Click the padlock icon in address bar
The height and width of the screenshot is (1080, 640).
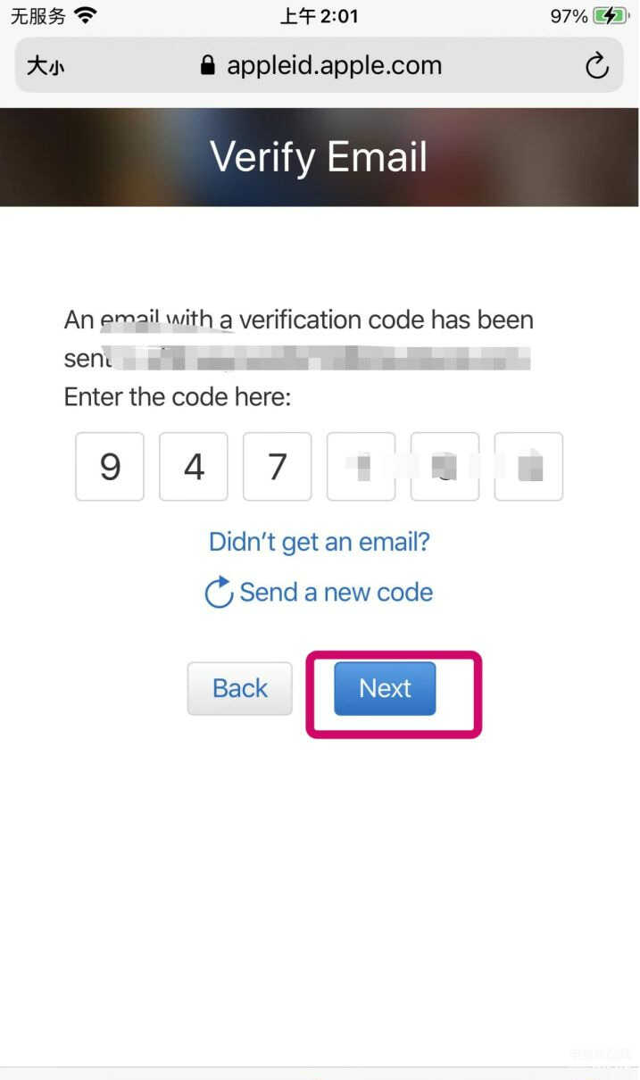(208, 66)
